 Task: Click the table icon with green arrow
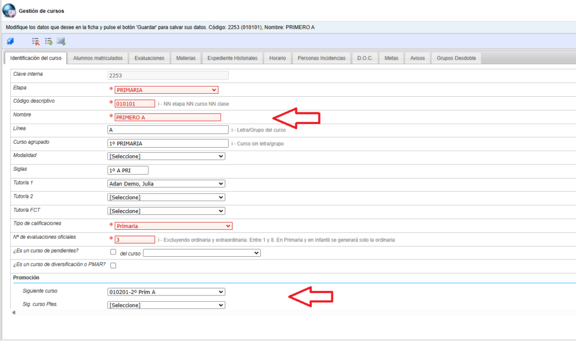click(x=61, y=42)
